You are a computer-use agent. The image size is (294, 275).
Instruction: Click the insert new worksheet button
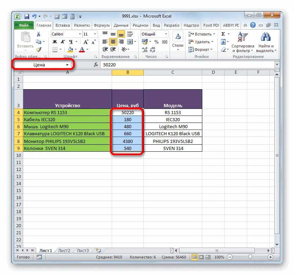(98, 250)
